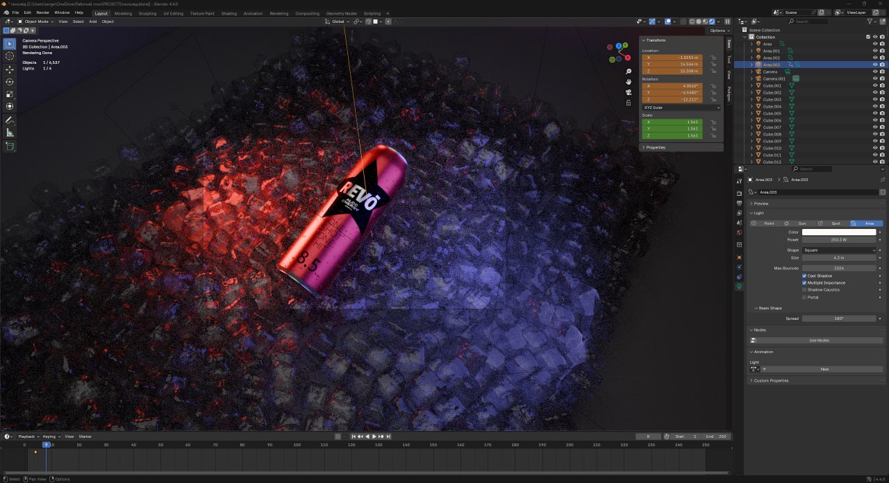Open Global transform orientation dropdown
889x483 pixels.
(x=338, y=22)
